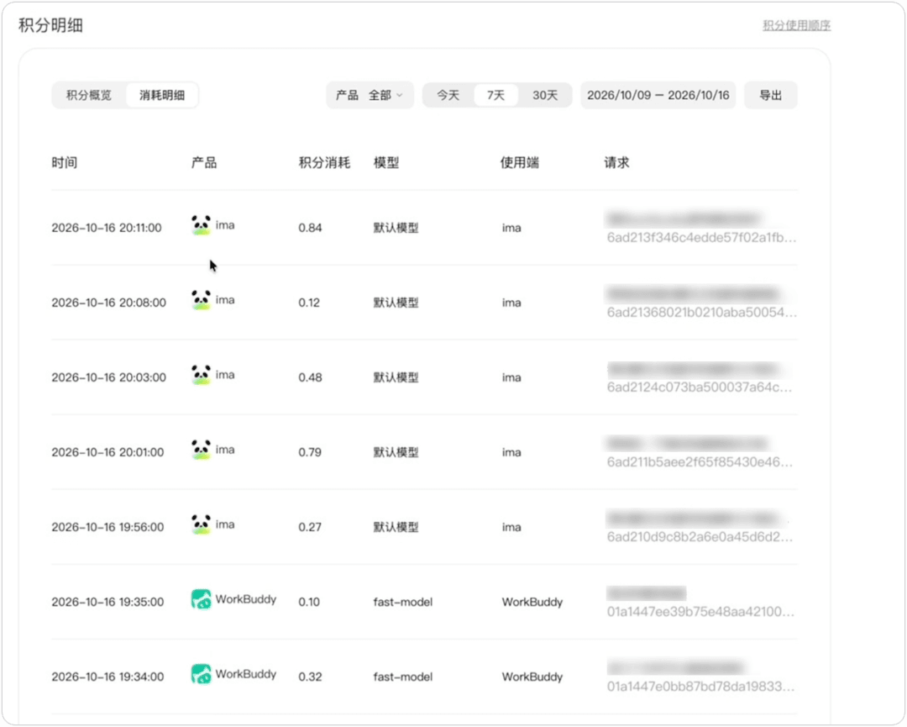Click the timestamp 2026-10-16 20:08:00
The width and height of the screenshot is (907, 727).
(x=108, y=302)
